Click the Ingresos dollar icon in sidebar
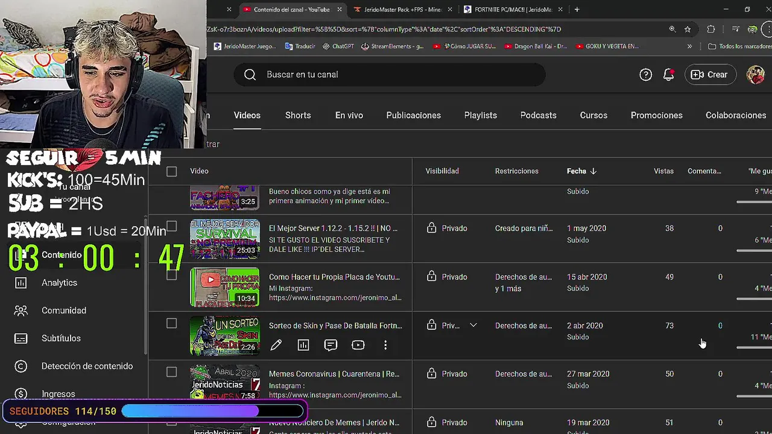This screenshot has width=772, height=434. (x=21, y=394)
